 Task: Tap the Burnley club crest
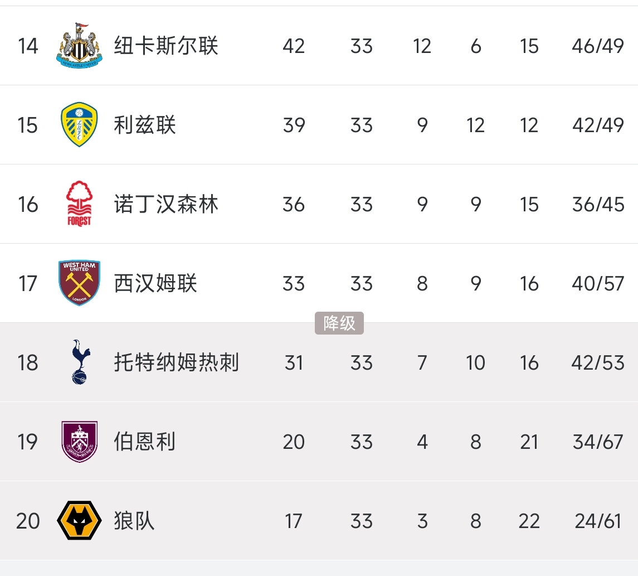coord(79,442)
